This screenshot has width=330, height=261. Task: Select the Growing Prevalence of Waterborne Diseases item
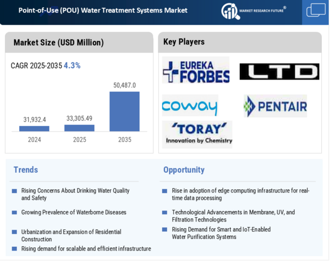[74, 212]
